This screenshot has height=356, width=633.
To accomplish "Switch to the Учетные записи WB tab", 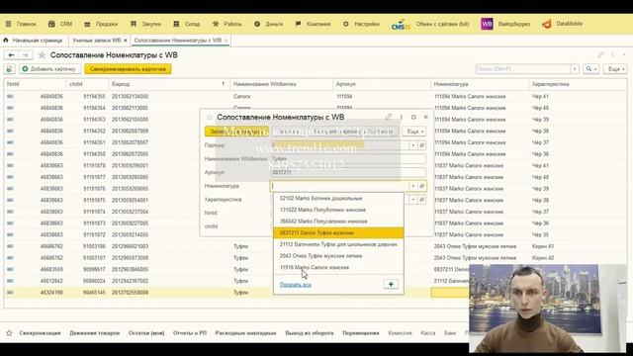I will point(97,41).
